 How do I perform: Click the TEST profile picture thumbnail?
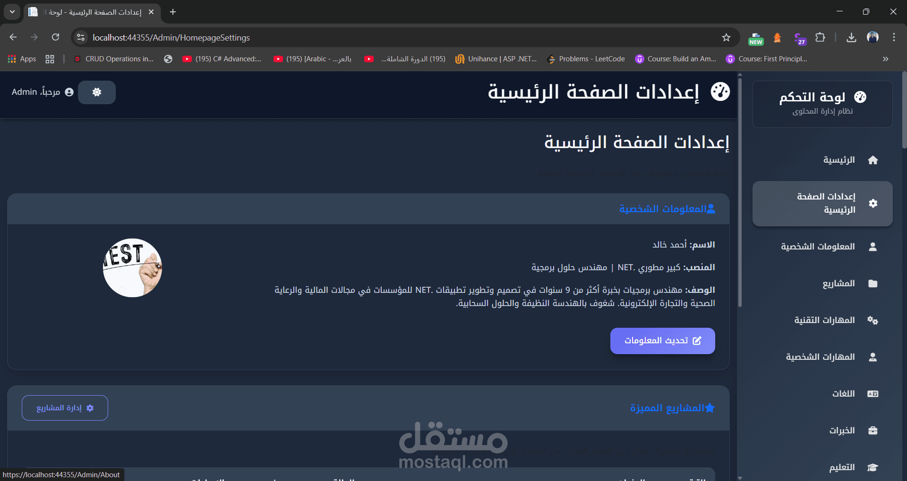coord(132,268)
